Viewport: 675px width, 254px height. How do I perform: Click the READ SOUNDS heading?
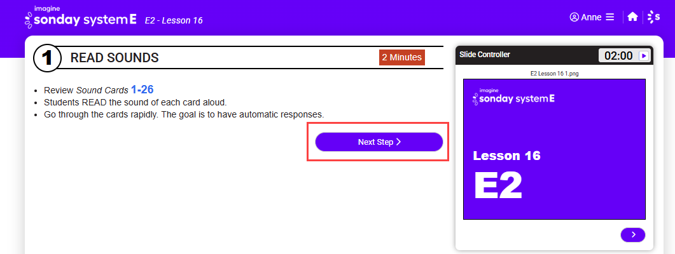click(115, 58)
